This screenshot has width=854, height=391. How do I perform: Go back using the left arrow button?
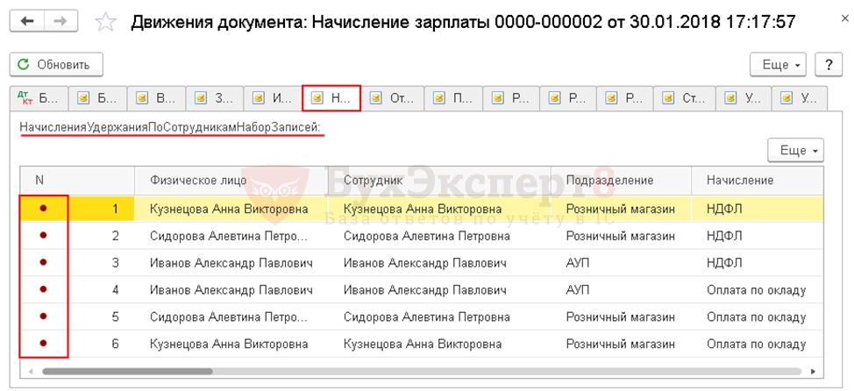tap(27, 21)
